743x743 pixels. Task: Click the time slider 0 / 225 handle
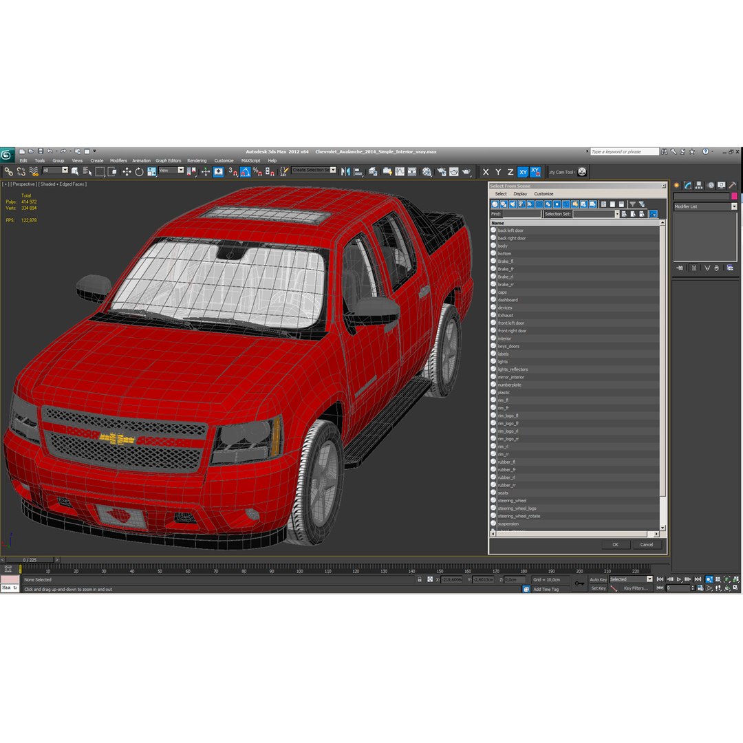tap(30, 560)
